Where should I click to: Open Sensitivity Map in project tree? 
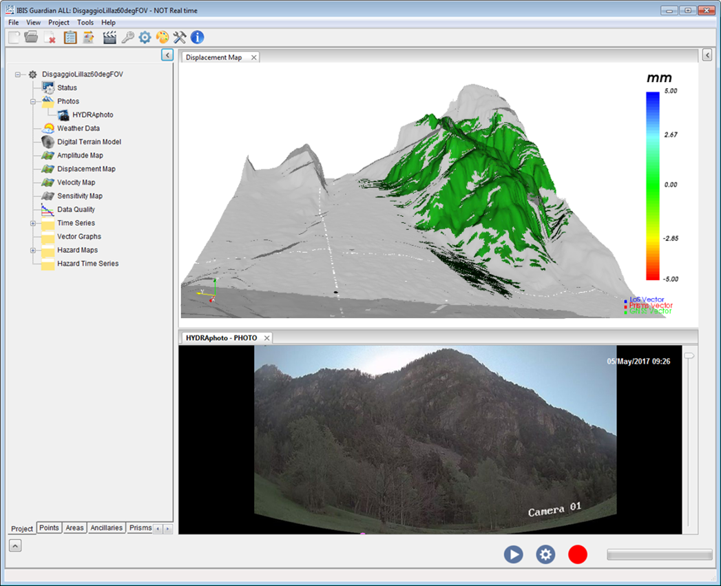click(80, 196)
